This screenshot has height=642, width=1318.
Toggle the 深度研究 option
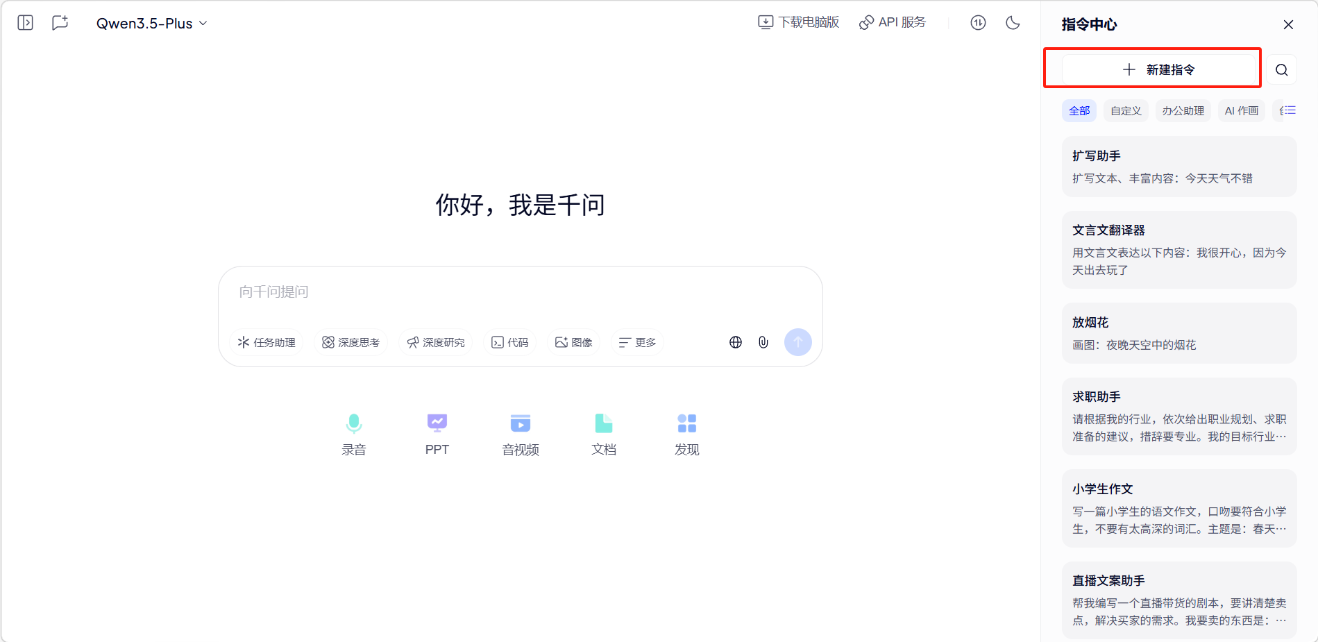point(436,343)
